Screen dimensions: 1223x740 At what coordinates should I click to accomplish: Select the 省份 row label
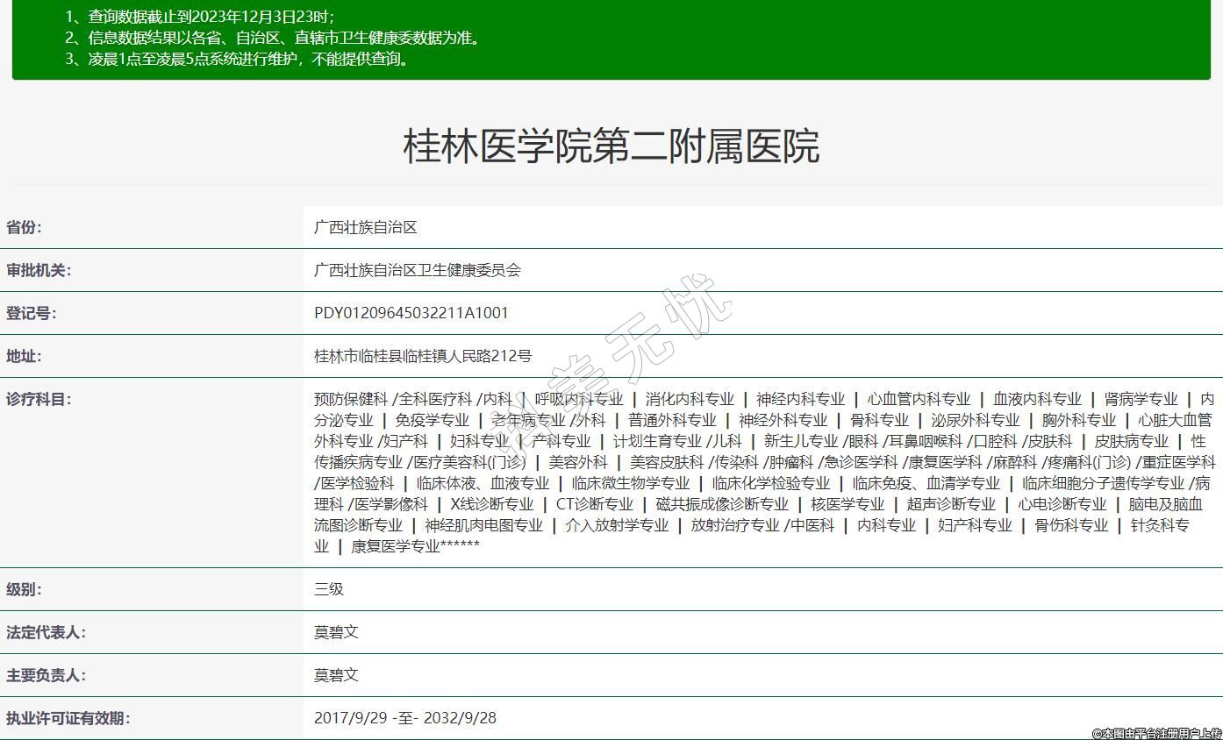(25, 227)
